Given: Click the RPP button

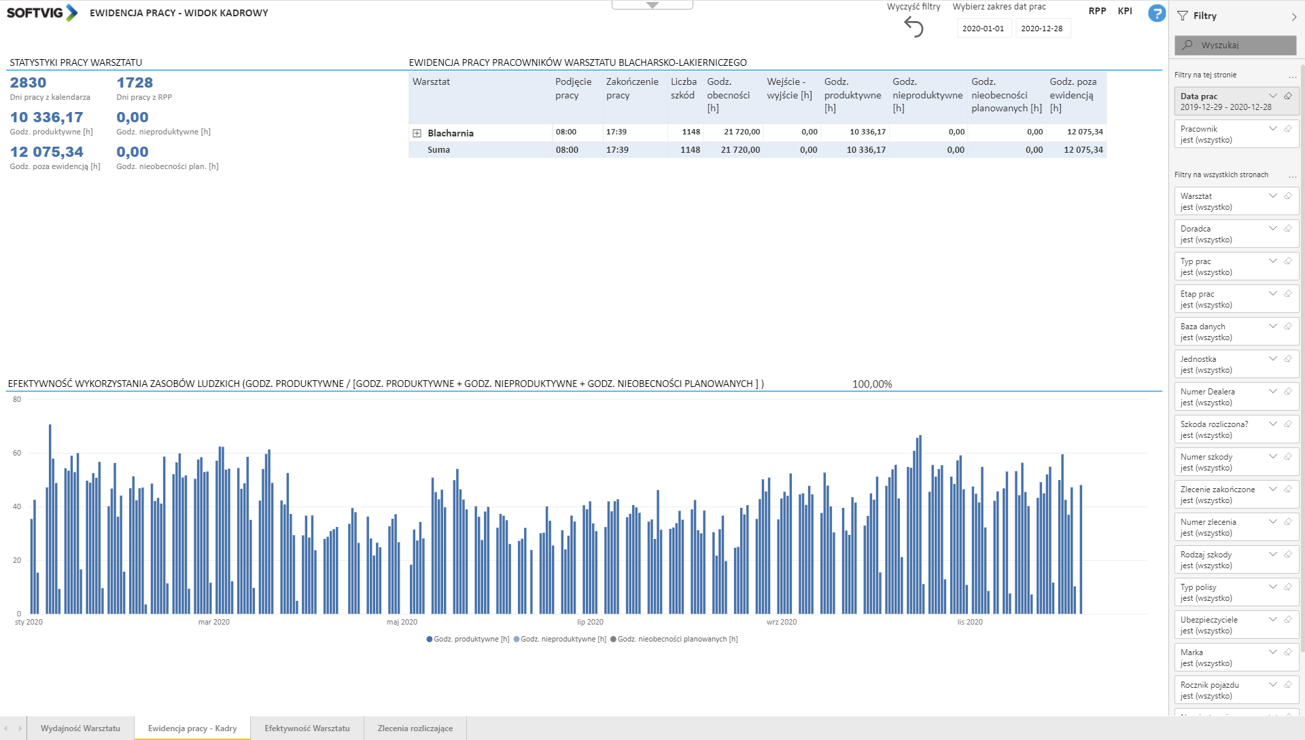Looking at the screenshot, I should [1097, 11].
